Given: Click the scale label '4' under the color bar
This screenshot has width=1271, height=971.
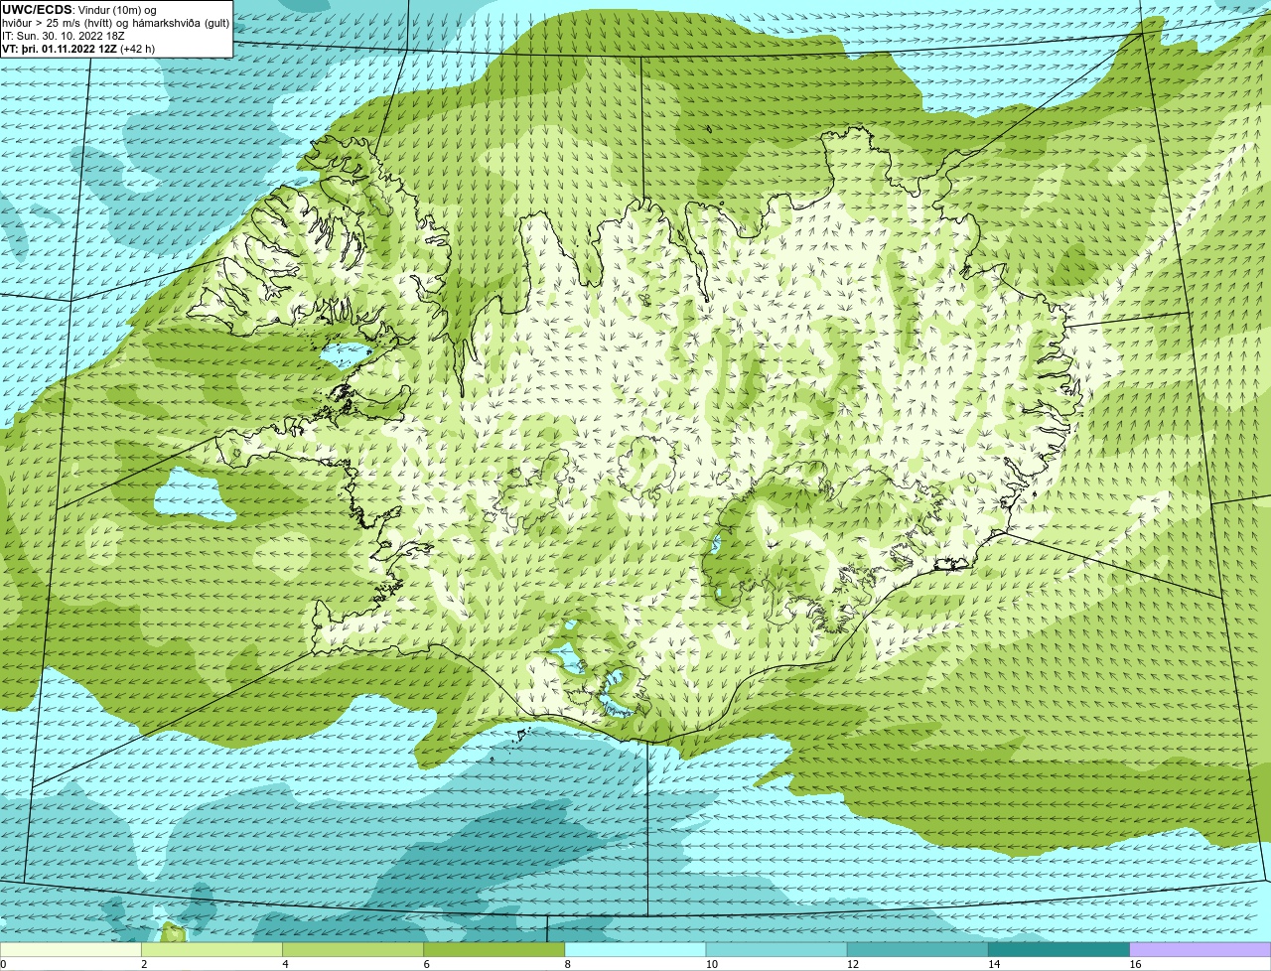Looking at the screenshot, I should pyautogui.click(x=285, y=964).
